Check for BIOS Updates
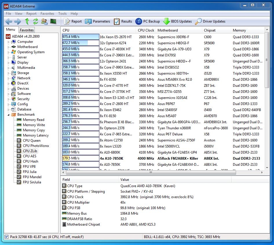 click(x=177, y=21)
